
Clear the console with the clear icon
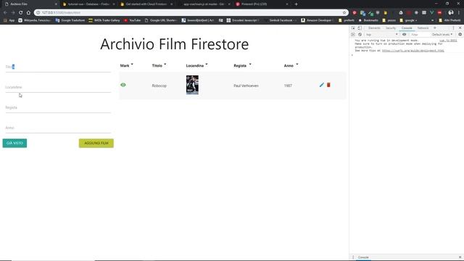tap(360, 35)
